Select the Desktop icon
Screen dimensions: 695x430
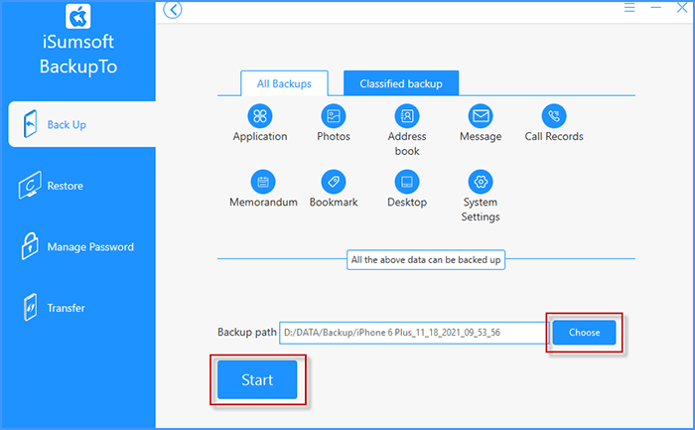[407, 182]
